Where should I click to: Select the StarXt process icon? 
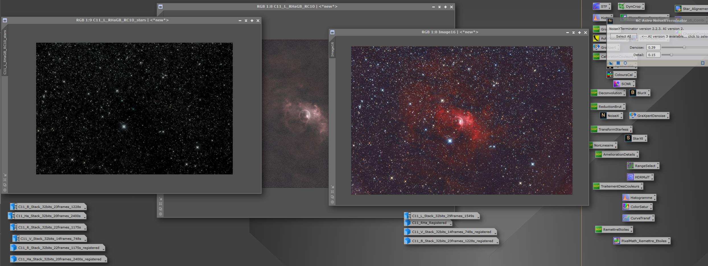pyautogui.click(x=635, y=139)
